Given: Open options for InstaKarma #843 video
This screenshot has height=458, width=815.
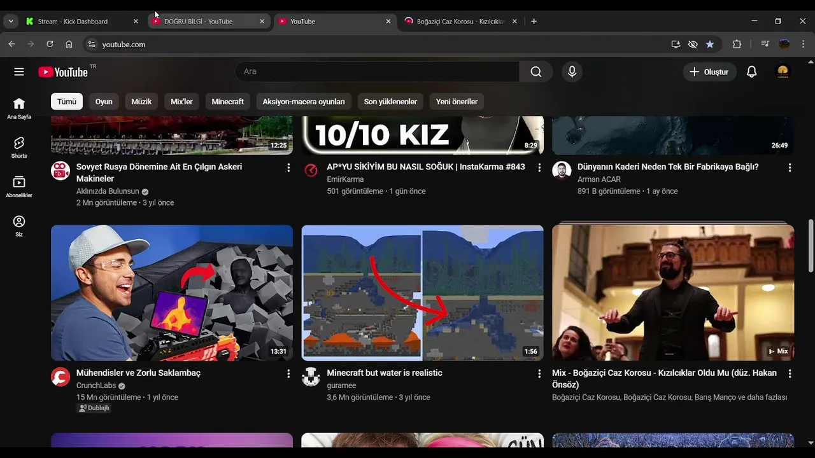Looking at the screenshot, I should pos(539,167).
